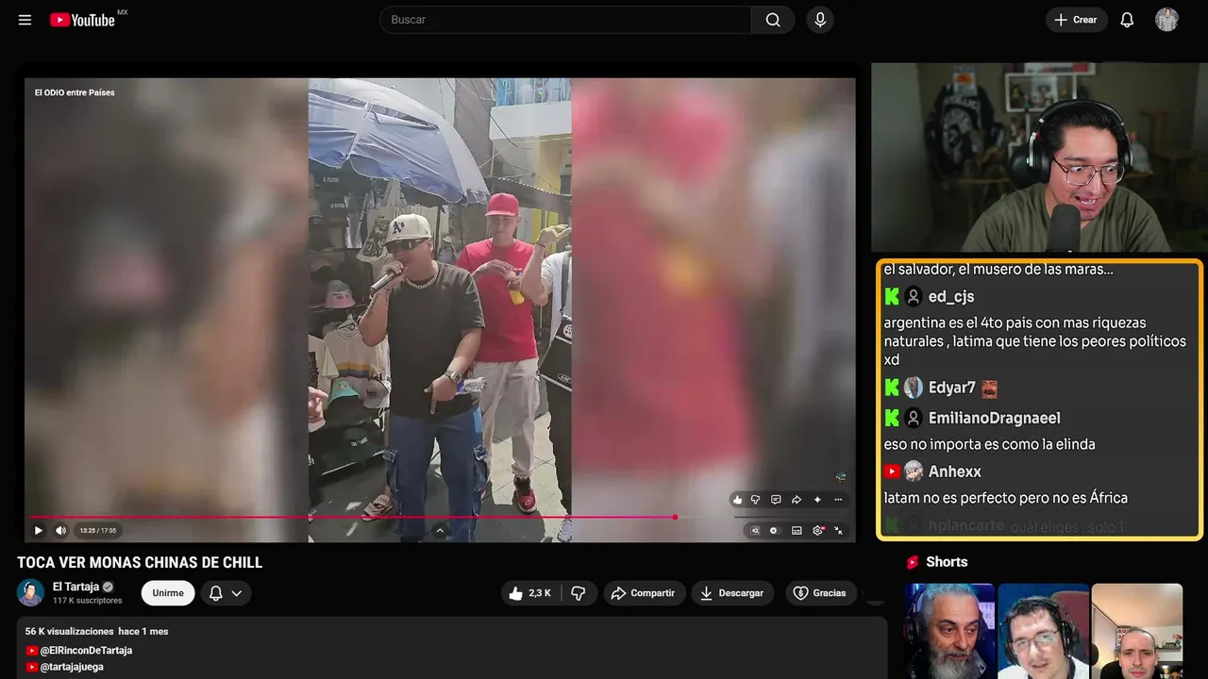Click the EmilianoDragnaeel username in chat
This screenshot has height=679, width=1208.
(x=995, y=418)
